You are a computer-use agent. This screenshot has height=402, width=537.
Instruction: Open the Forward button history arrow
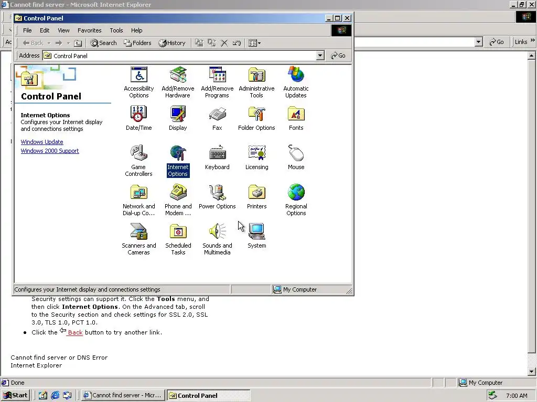click(x=68, y=43)
